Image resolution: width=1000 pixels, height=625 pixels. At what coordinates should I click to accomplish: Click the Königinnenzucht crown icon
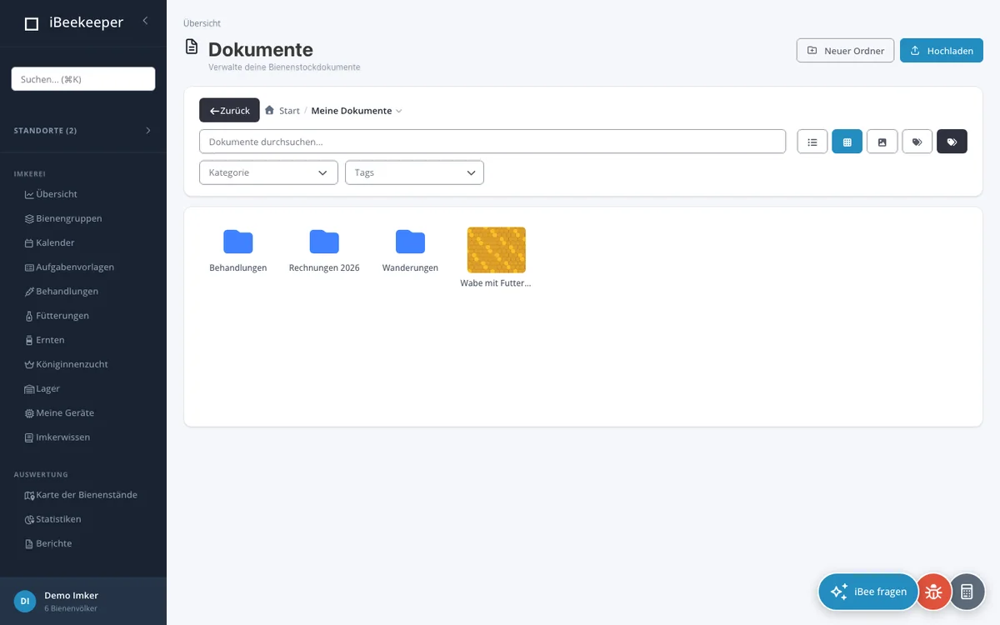[29, 365]
